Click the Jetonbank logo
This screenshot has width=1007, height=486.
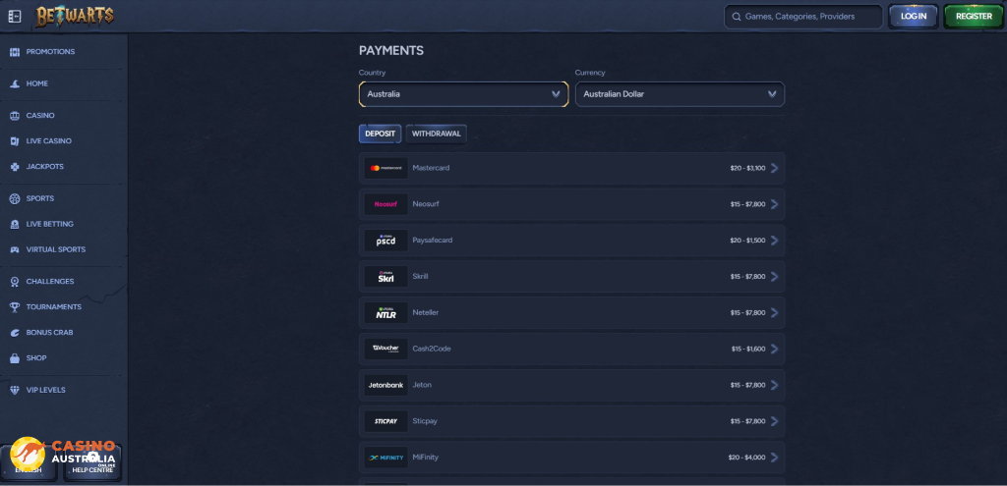(x=385, y=385)
